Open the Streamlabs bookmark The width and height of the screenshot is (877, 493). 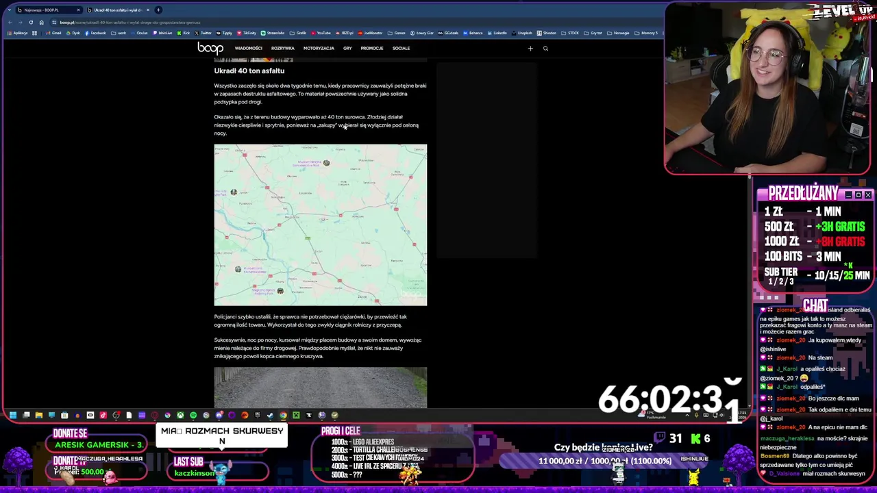pos(273,33)
